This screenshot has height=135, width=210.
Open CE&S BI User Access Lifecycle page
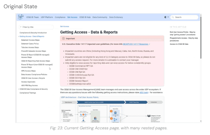tap(33, 78)
